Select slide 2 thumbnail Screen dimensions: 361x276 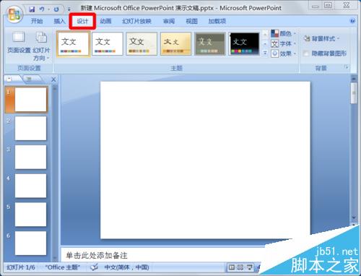30,128
